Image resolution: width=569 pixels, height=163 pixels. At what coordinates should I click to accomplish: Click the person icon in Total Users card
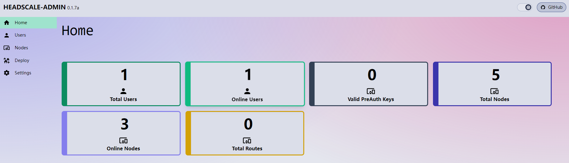pos(123,91)
